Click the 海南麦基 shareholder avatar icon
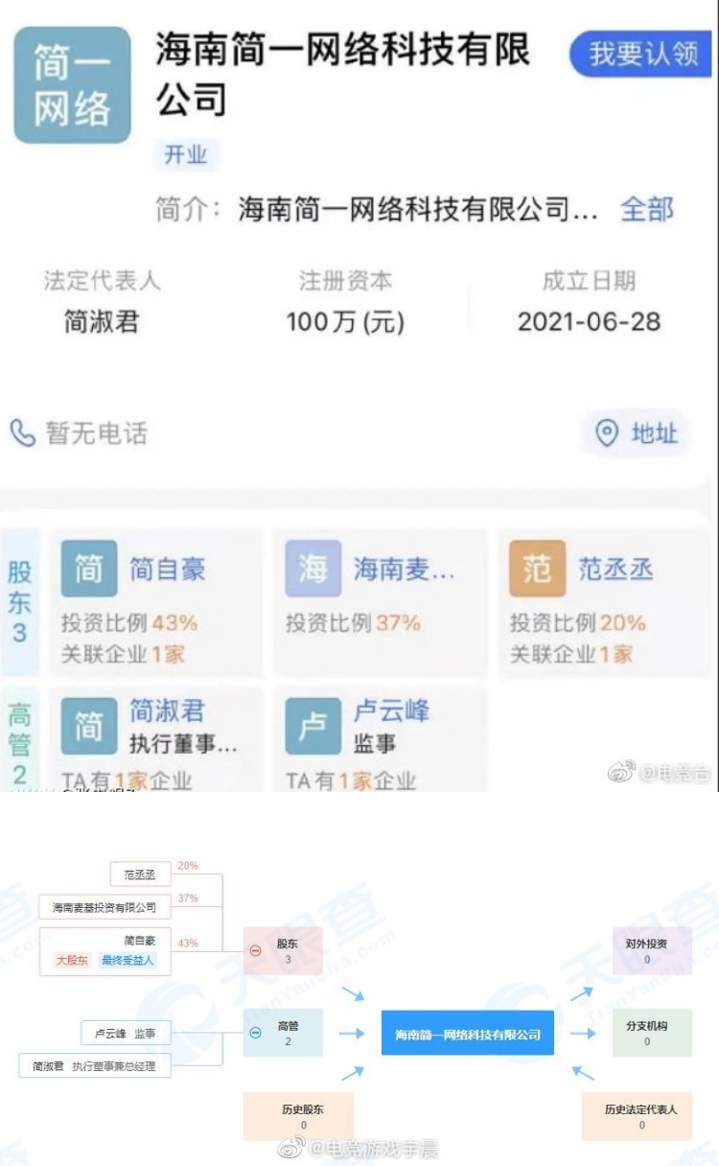Viewport: 719px width, 1166px height. pos(313,569)
